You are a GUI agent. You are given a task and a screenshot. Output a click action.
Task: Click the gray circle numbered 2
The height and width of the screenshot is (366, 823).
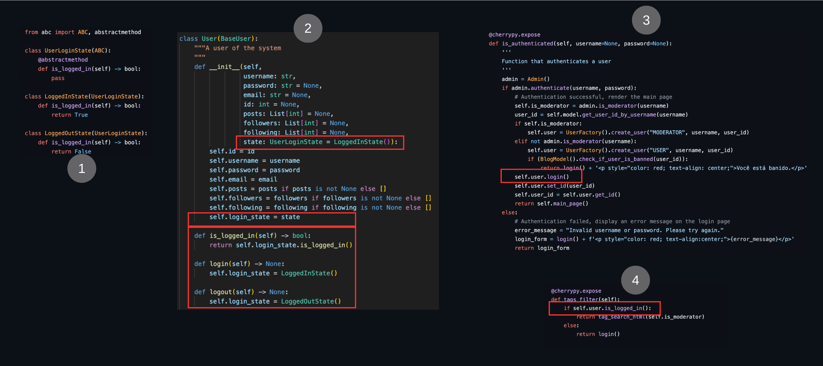click(x=308, y=29)
